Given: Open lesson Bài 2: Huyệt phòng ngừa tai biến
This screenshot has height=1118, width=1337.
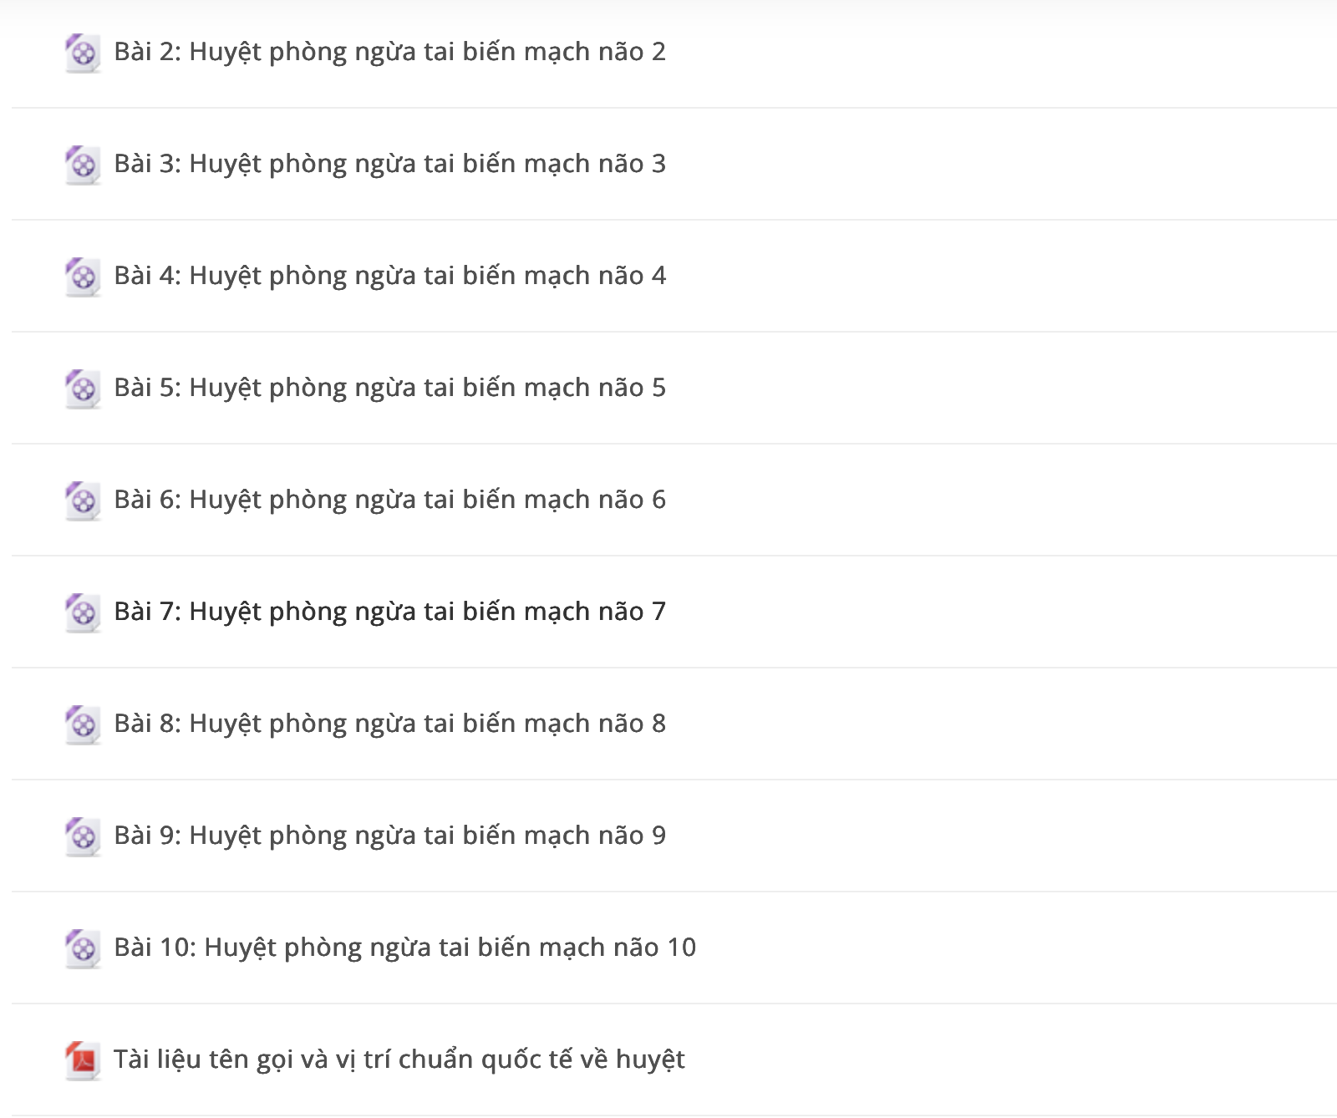Looking at the screenshot, I should (x=390, y=53).
